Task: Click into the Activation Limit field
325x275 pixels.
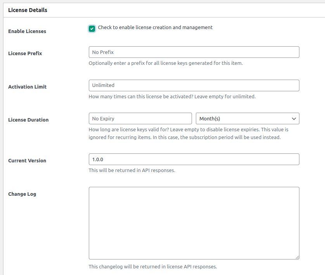Action: (x=194, y=85)
